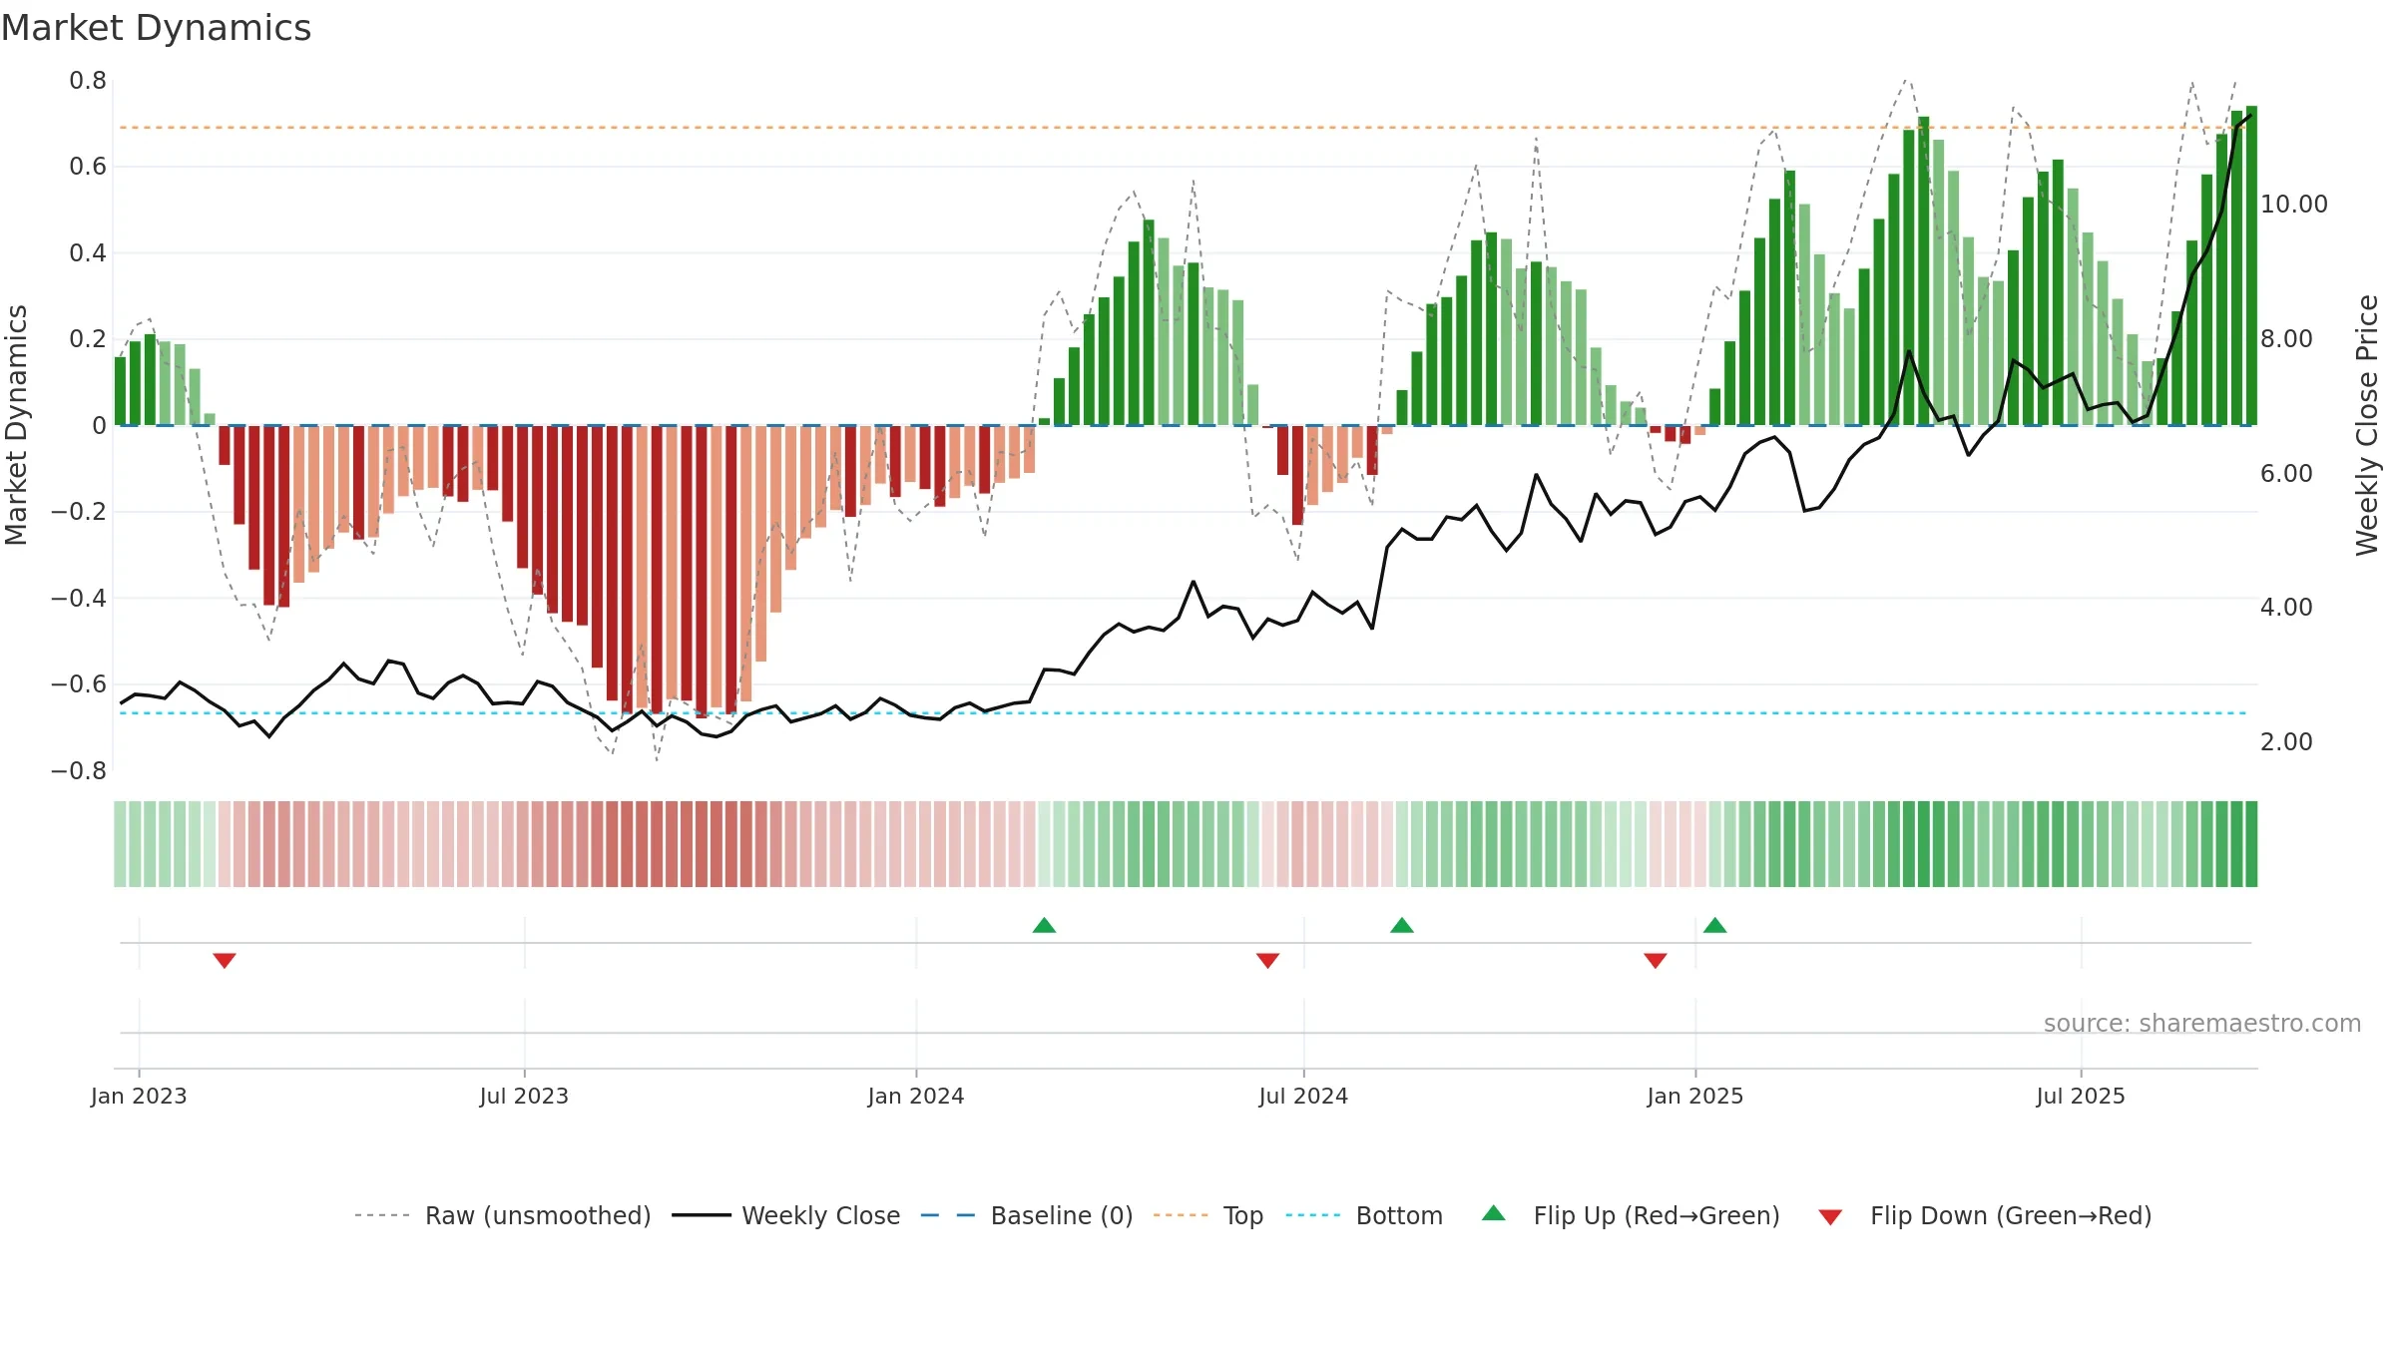Viewport: 2395px width, 1347px height.
Task: Click the −0.4 left axis tick
Action: [79, 598]
